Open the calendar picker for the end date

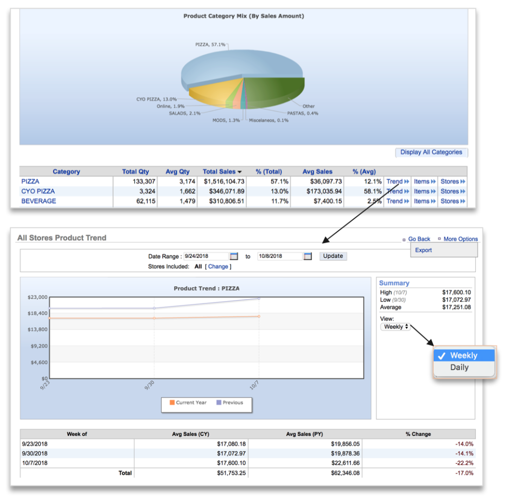pos(307,256)
